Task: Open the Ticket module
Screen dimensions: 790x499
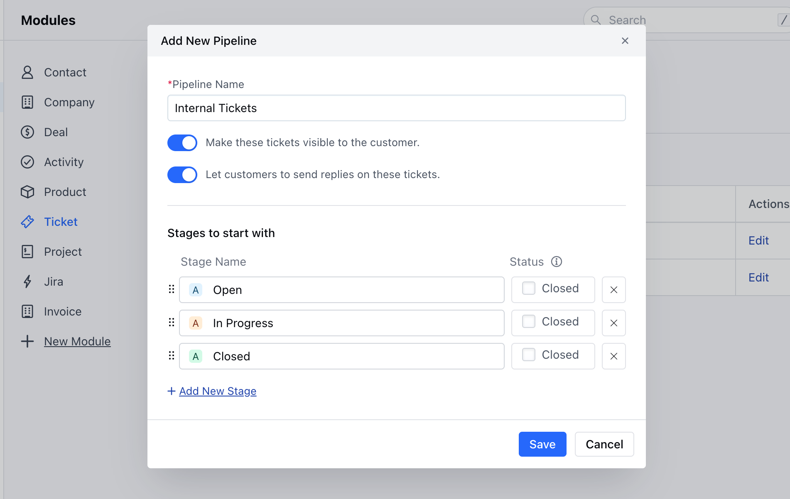Action: tap(61, 222)
